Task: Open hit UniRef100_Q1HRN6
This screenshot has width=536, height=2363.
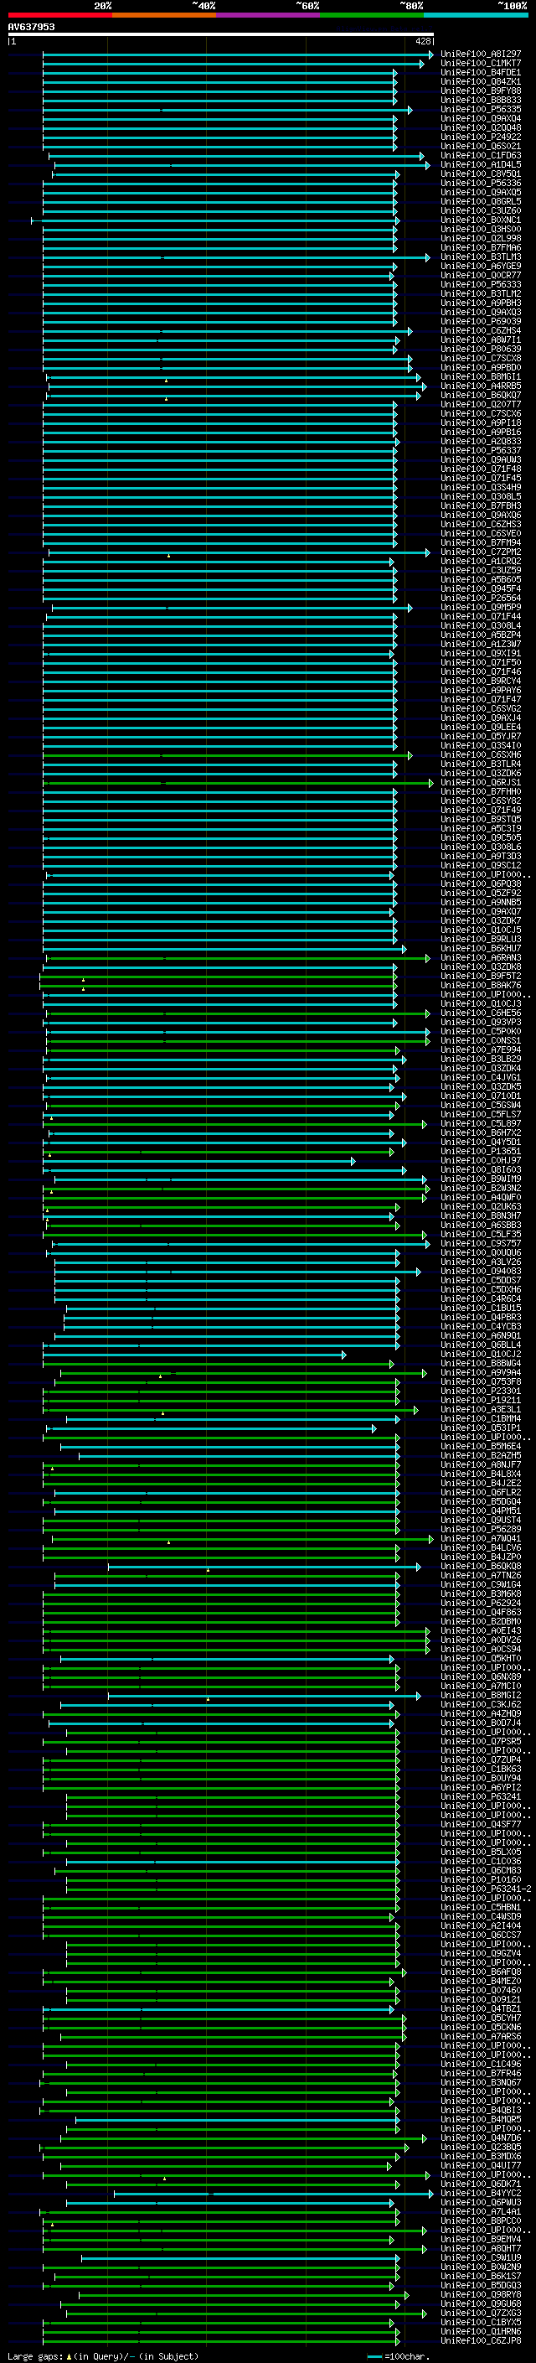Action: coord(480,2331)
